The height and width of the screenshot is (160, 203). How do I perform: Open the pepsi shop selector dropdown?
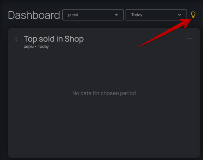click(93, 15)
